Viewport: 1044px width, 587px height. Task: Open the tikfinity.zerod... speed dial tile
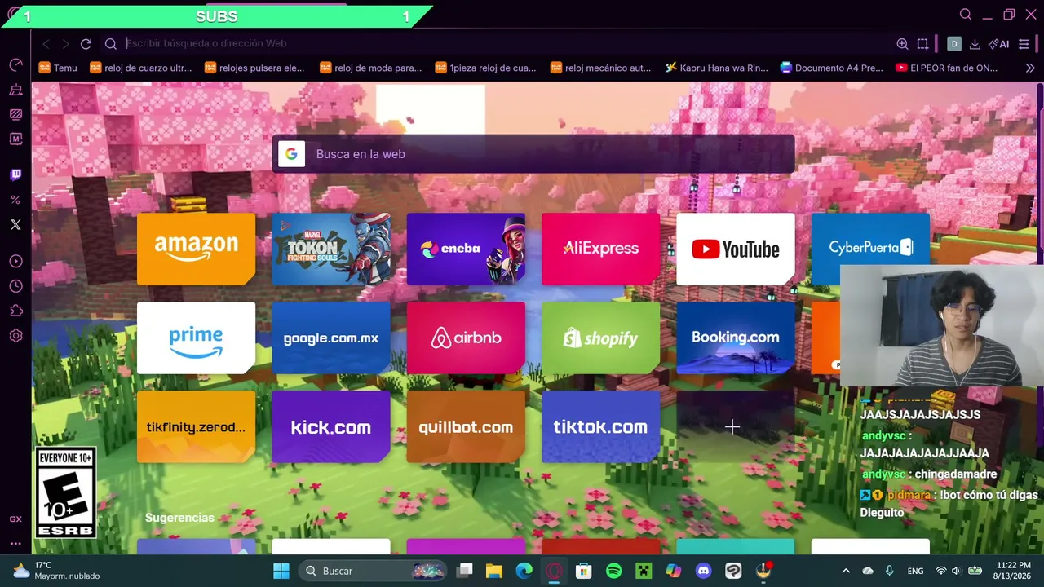pos(196,427)
